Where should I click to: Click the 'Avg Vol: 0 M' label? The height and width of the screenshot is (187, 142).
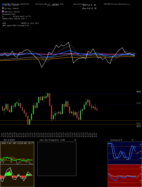[x=89, y=5]
